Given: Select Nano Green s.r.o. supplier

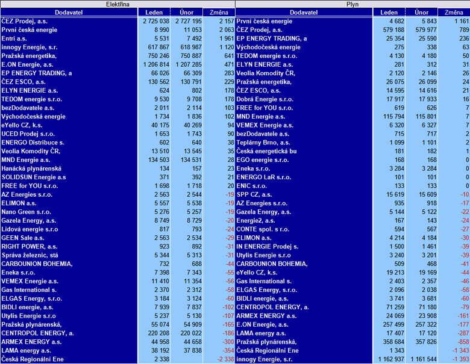Looking at the screenshot, I should click(26, 212).
